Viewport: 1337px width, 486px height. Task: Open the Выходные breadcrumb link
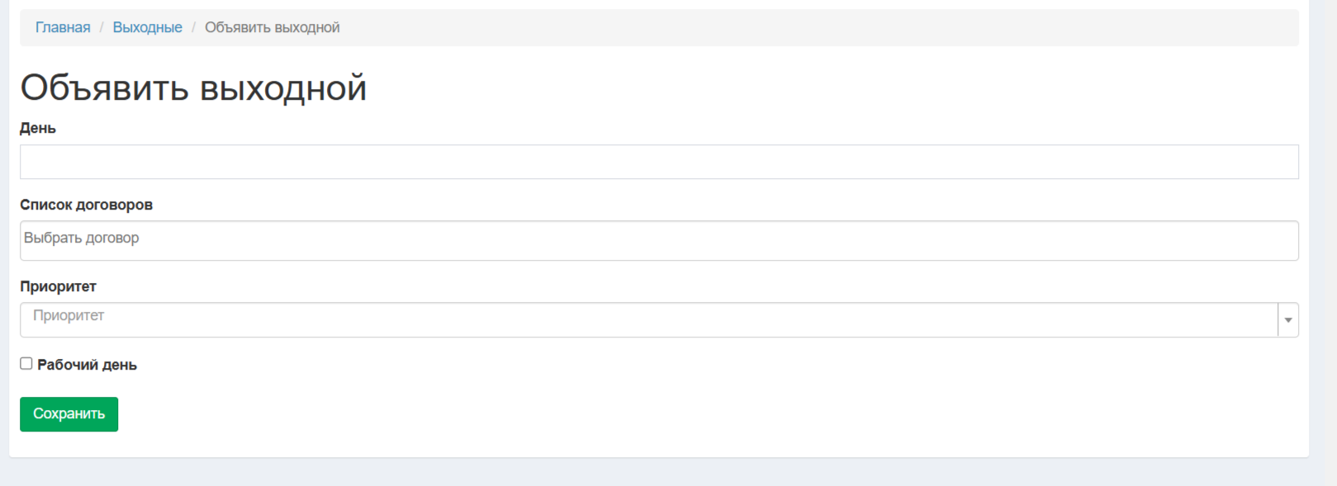coord(147,27)
